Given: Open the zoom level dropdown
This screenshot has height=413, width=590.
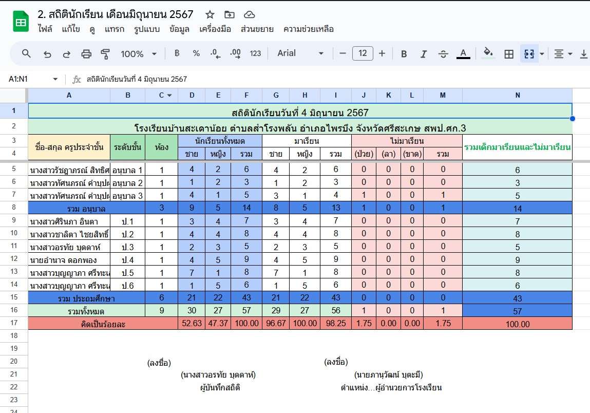Looking at the screenshot, I should pyautogui.click(x=138, y=54).
